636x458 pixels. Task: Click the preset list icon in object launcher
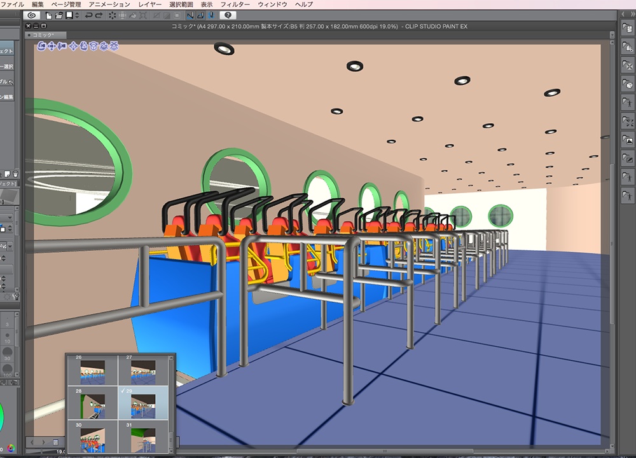55,442
